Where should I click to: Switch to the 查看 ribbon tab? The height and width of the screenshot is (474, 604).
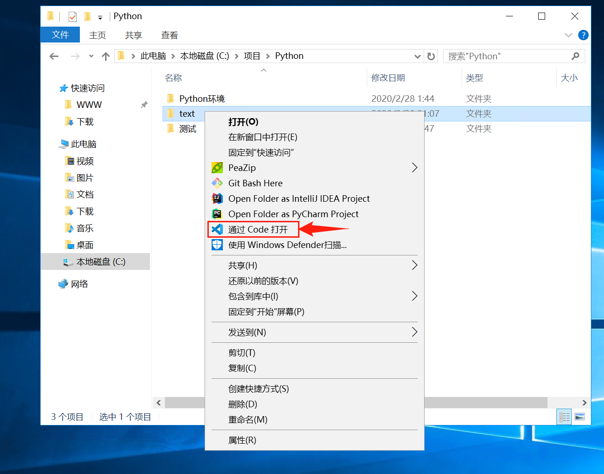click(x=169, y=35)
